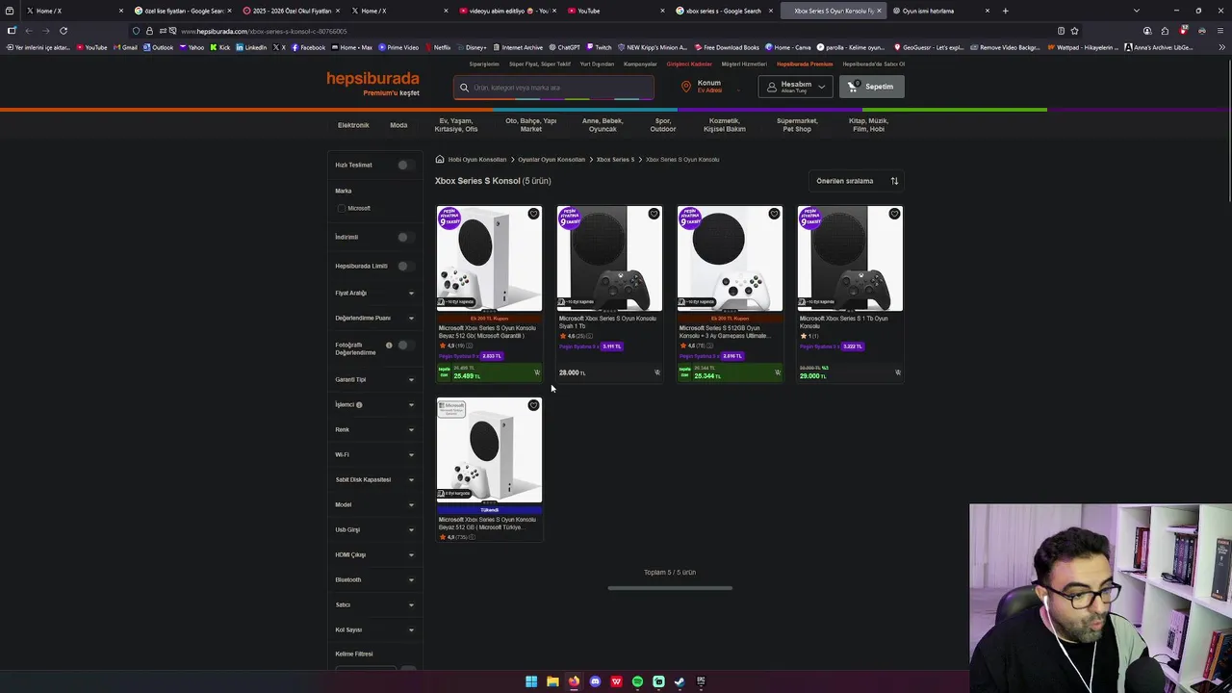Viewport: 1232px width, 693px height.
Task: Toggle the Fotoğraflı Değerlendirme filter
Action: [405, 345]
